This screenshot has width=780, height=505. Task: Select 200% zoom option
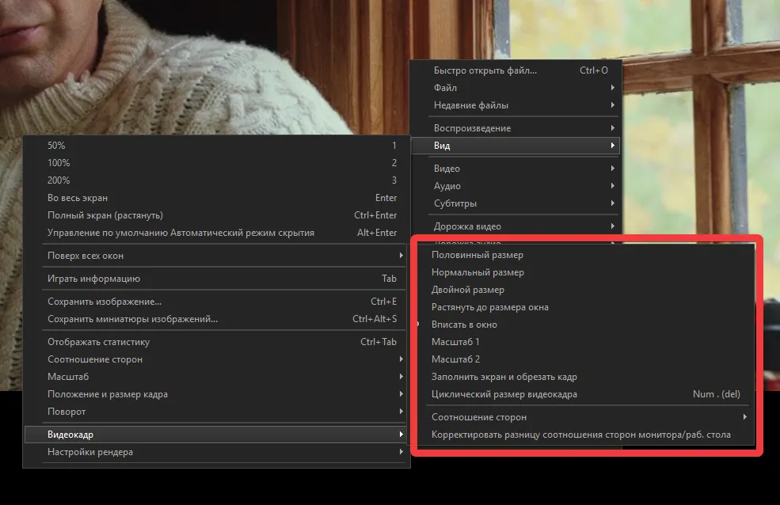216,180
